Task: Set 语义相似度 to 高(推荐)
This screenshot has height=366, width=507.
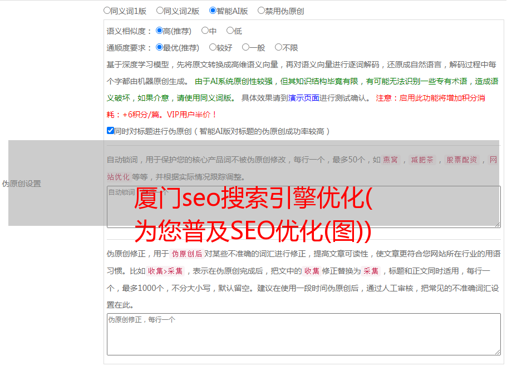Action: coord(159,31)
